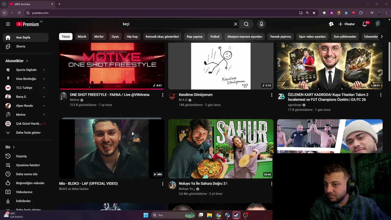The image size is (391, 220).
Task: Click the Oluştur create button
Action: pyautogui.click(x=346, y=24)
